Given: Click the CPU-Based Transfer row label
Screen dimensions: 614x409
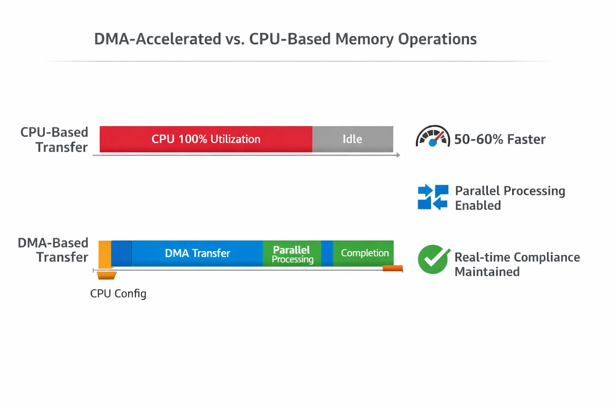Looking at the screenshot, I should click(x=55, y=139).
